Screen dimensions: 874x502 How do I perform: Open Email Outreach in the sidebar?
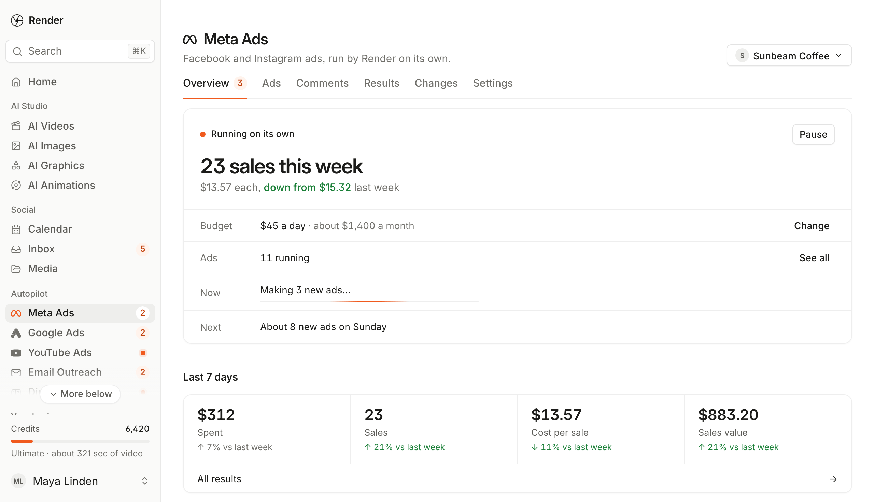[80, 372]
